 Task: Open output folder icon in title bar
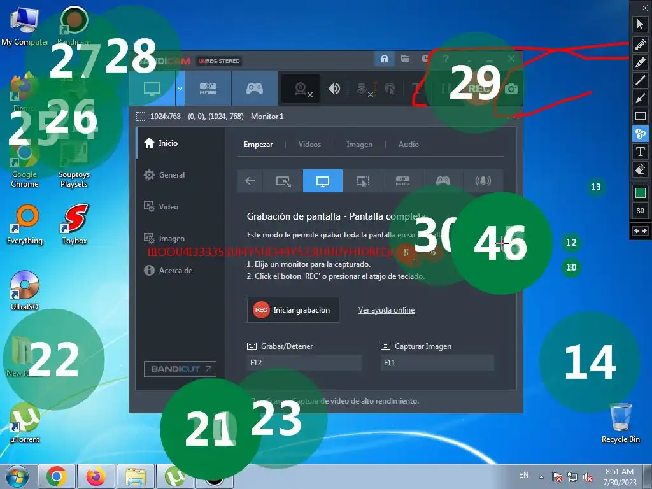coord(405,59)
